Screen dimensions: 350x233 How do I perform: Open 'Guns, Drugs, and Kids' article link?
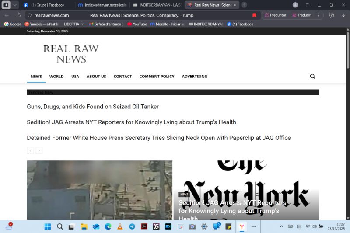click(x=93, y=107)
